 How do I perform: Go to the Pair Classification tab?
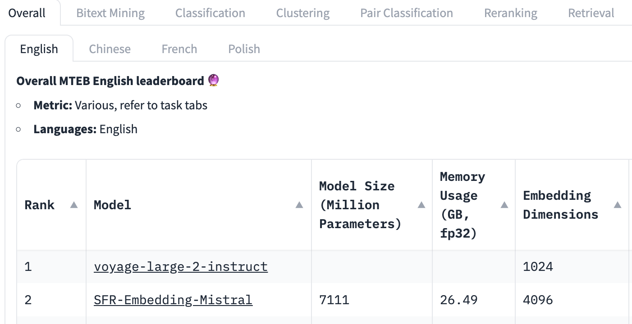406,13
